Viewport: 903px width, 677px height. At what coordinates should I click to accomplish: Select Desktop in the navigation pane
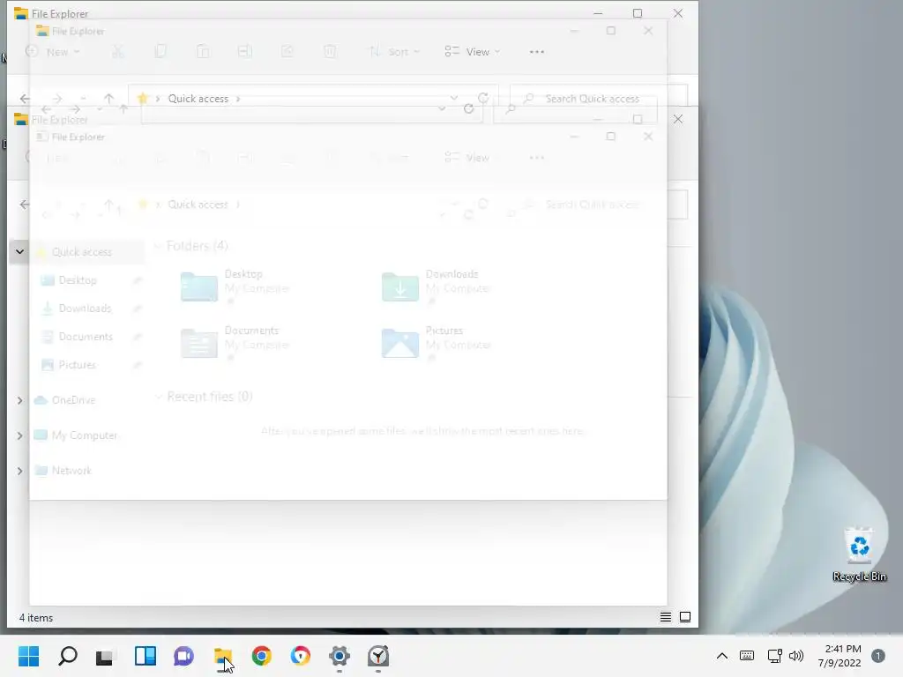[78, 280]
